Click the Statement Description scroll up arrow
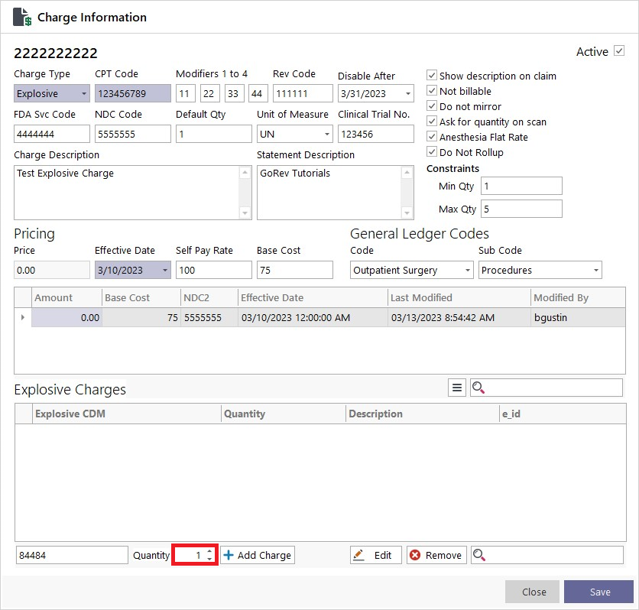The height and width of the screenshot is (610, 639). pos(407,173)
